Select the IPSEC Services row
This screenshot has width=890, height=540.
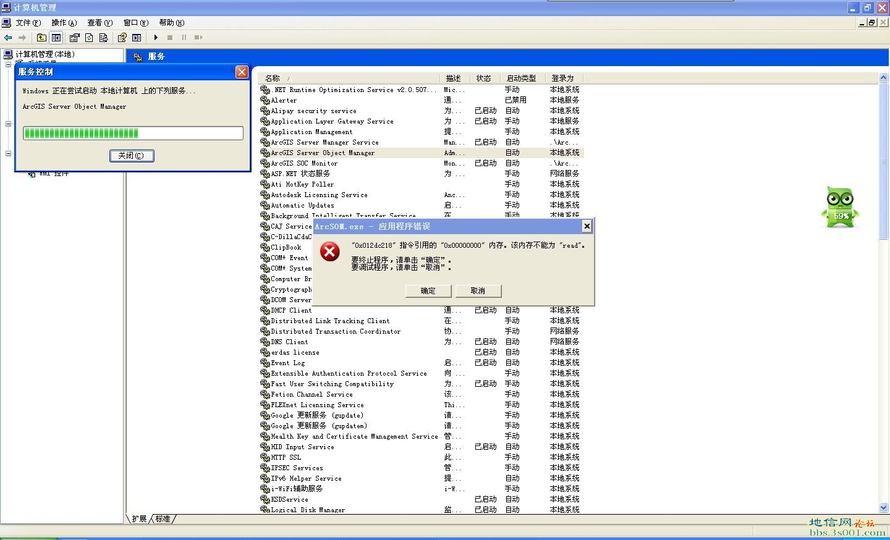422,468
